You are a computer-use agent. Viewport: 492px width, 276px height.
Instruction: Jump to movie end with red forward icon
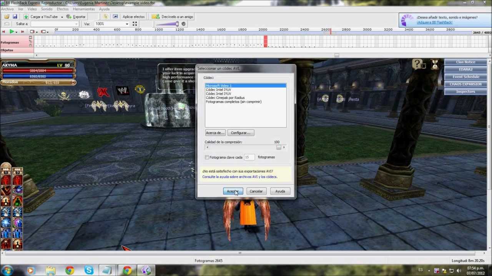(22, 31)
